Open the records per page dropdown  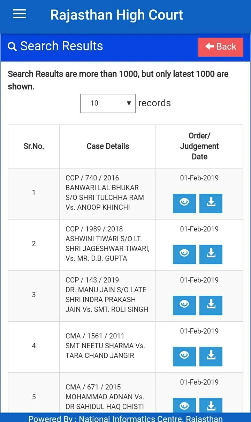pyautogui.click(x=108, y=103)
